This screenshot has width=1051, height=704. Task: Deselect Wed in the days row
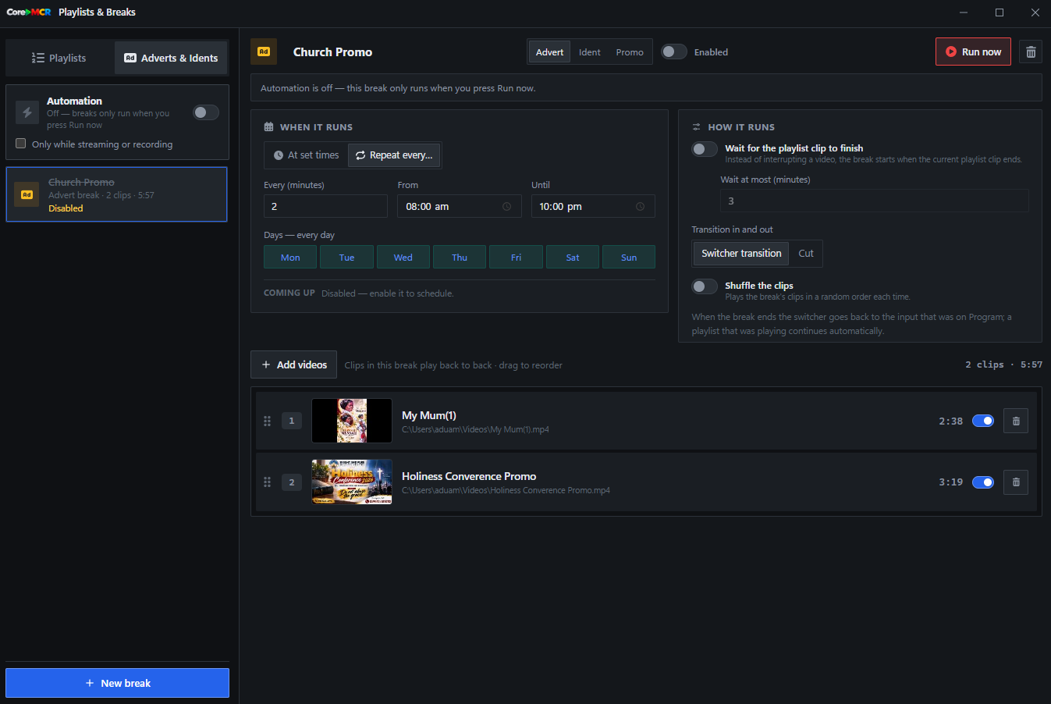(403, 257)
